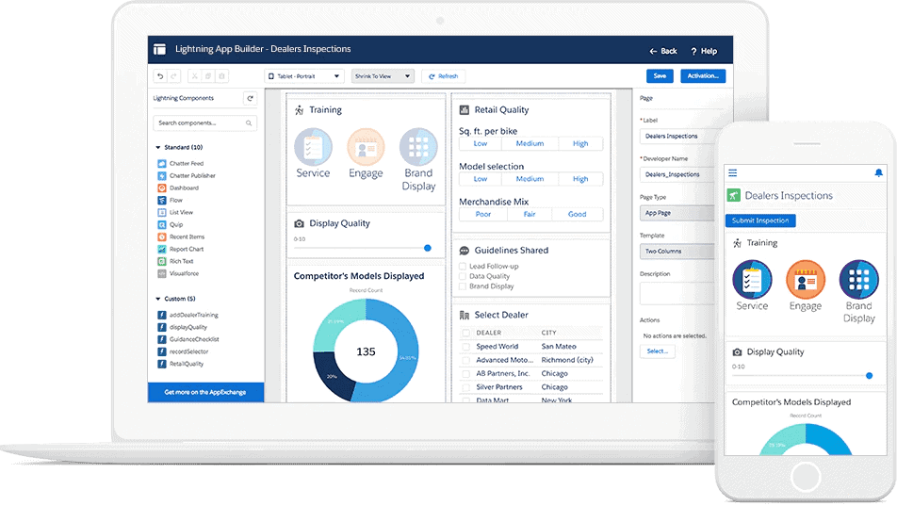Click the Brand Display icon in laptop canvas
Viewport: 897px width, 506px height.
coord(418,147)
